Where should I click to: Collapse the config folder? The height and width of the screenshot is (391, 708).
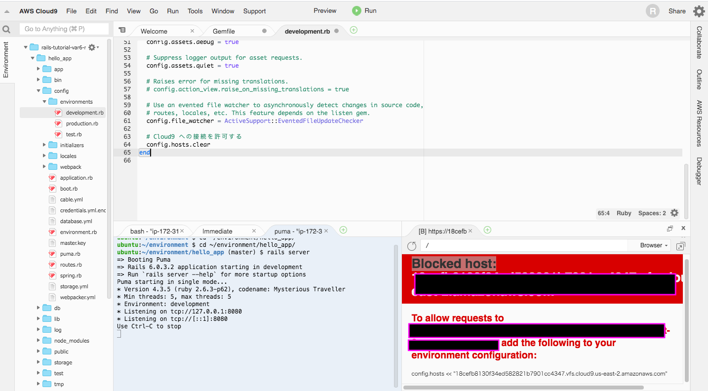[39, 91]
